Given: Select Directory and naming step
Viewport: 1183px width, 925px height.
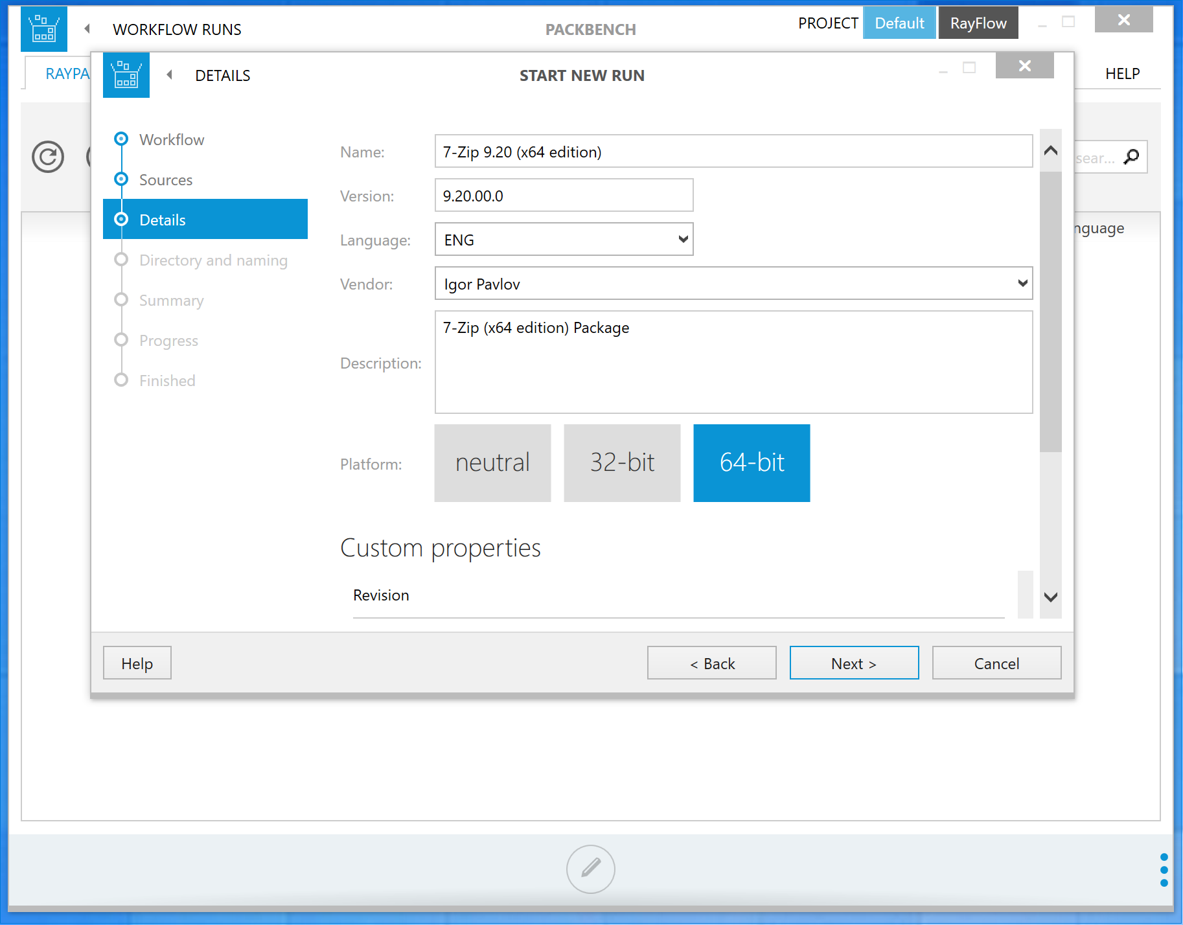Looking at the screenshot, I should click(x=213, y=260).
